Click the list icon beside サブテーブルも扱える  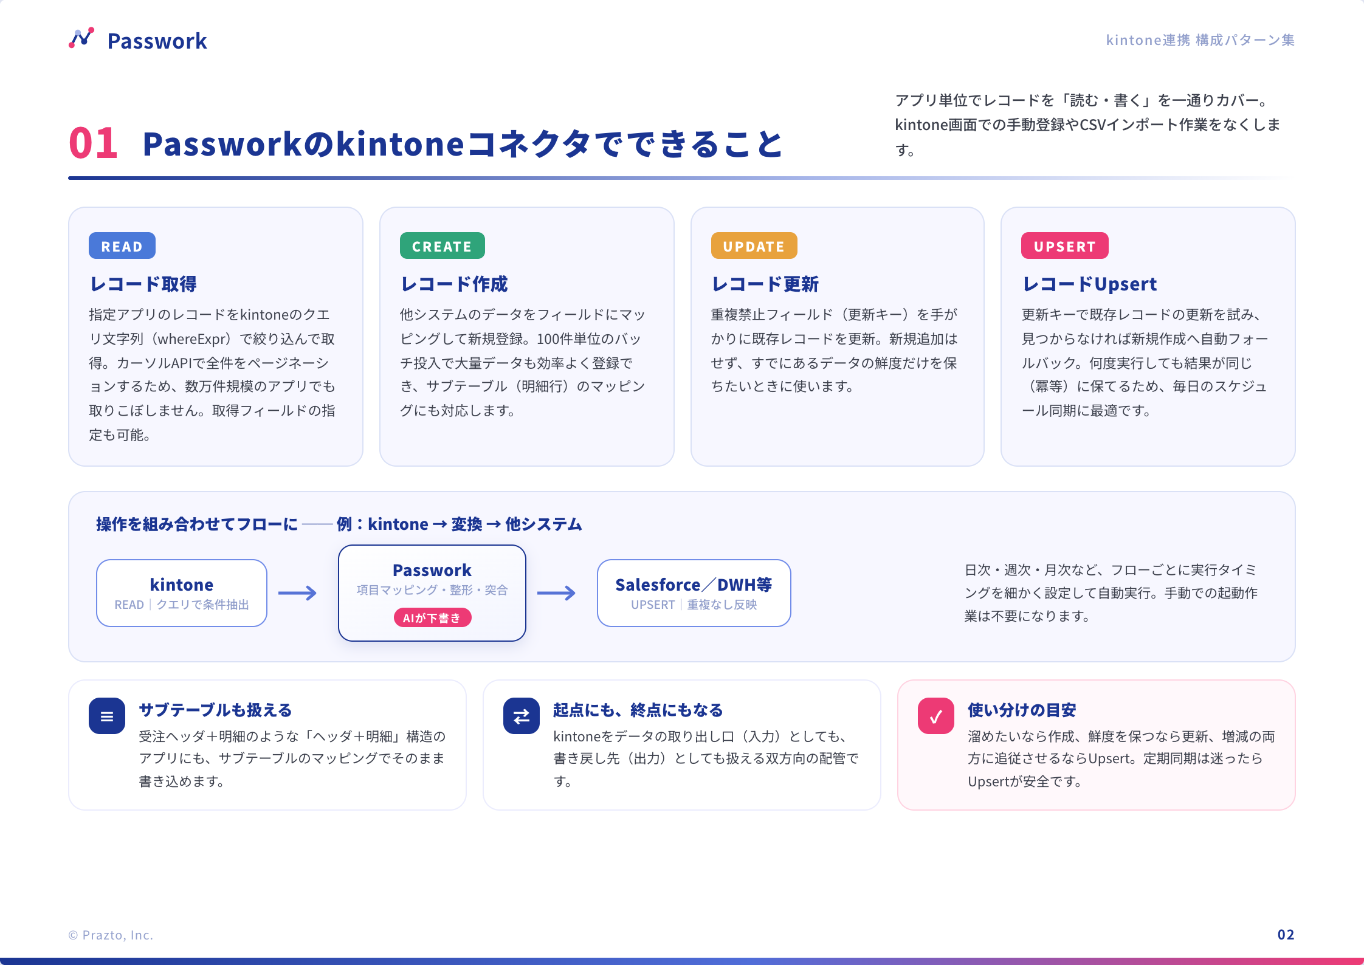pos(107,716)
